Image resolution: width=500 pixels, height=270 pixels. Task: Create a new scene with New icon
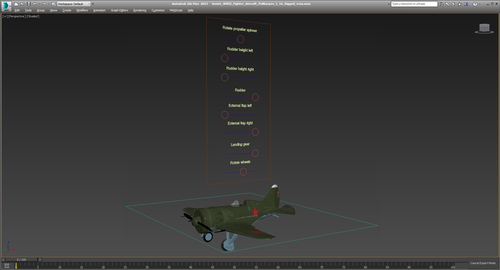[x=16, y=4]
